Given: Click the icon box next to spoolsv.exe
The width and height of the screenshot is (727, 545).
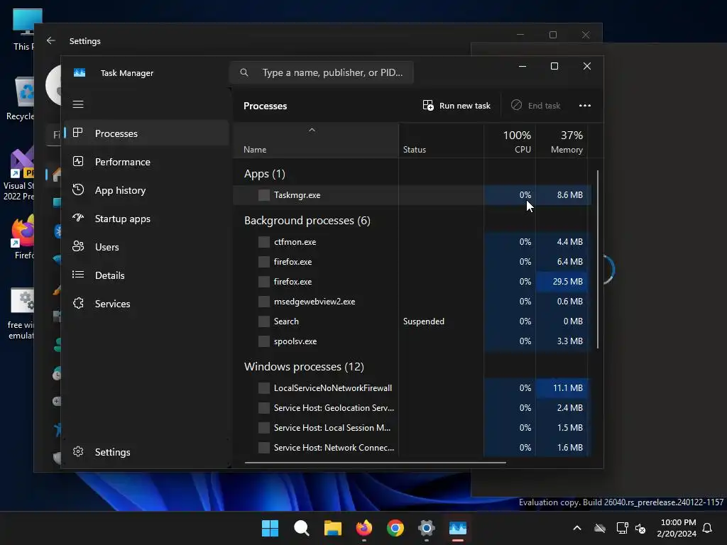Looking at the screenshot, I should (x=264, y=341).
